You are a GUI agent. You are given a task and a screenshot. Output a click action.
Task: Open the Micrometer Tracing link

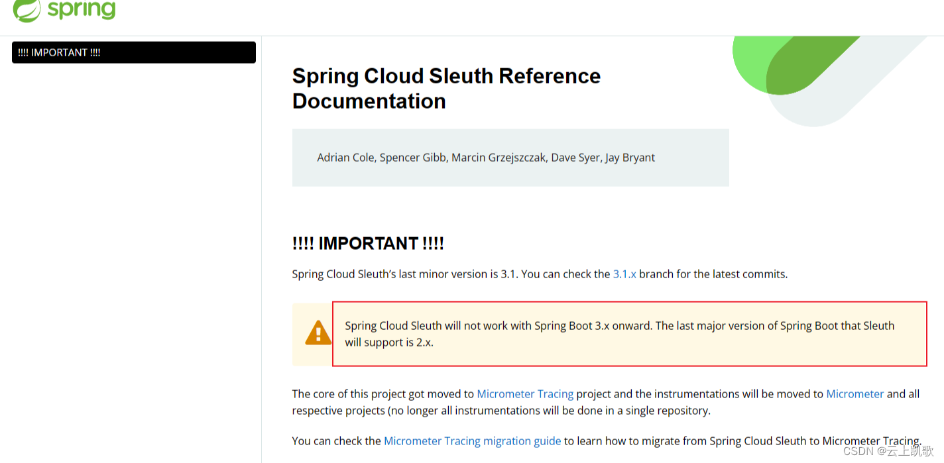tap(525, 393)
